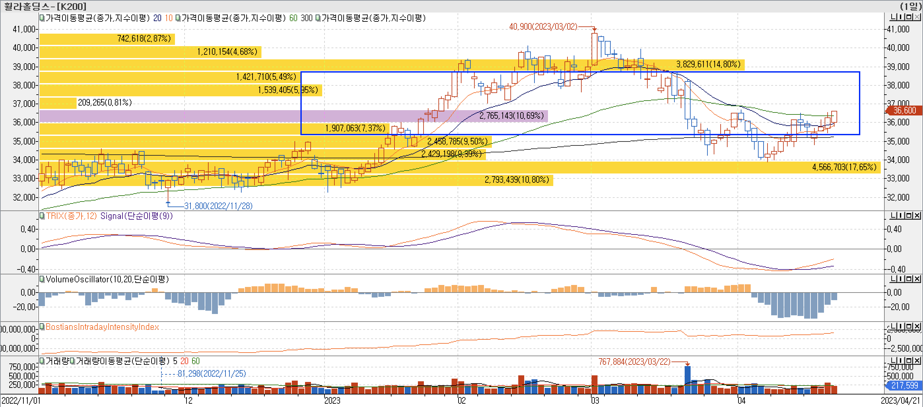Click the 31,800(2022/11/28) low price annotation
Screen dimensions: 923x407
218,206
